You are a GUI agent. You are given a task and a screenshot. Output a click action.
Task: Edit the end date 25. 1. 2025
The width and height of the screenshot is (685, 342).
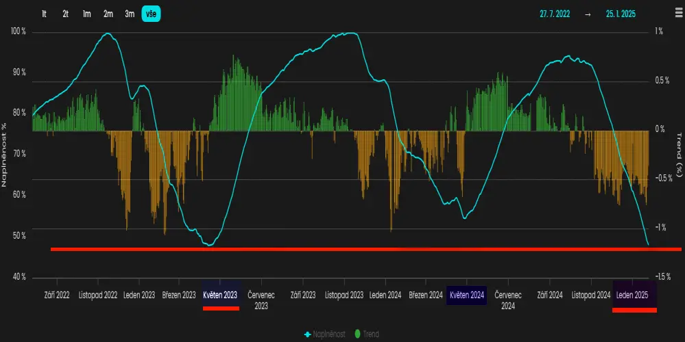621,14
